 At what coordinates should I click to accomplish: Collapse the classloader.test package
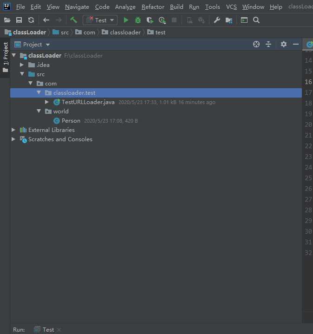tap(39, 92)
